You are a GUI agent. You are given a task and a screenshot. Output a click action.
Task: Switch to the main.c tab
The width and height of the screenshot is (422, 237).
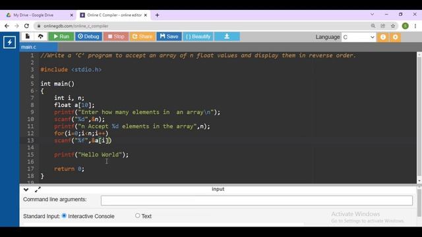tap(38, 47)
